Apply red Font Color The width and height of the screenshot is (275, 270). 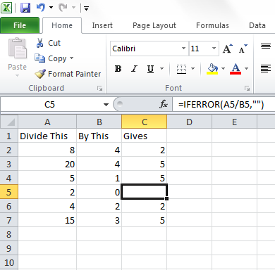pyautogui.click(x=236, y=69)
